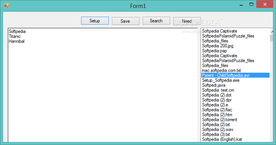Select the Softpedi.java list entry
Image resolution: width=276 pixels, height=145 pixels.
pyautogui.click(x=235, y=85)
